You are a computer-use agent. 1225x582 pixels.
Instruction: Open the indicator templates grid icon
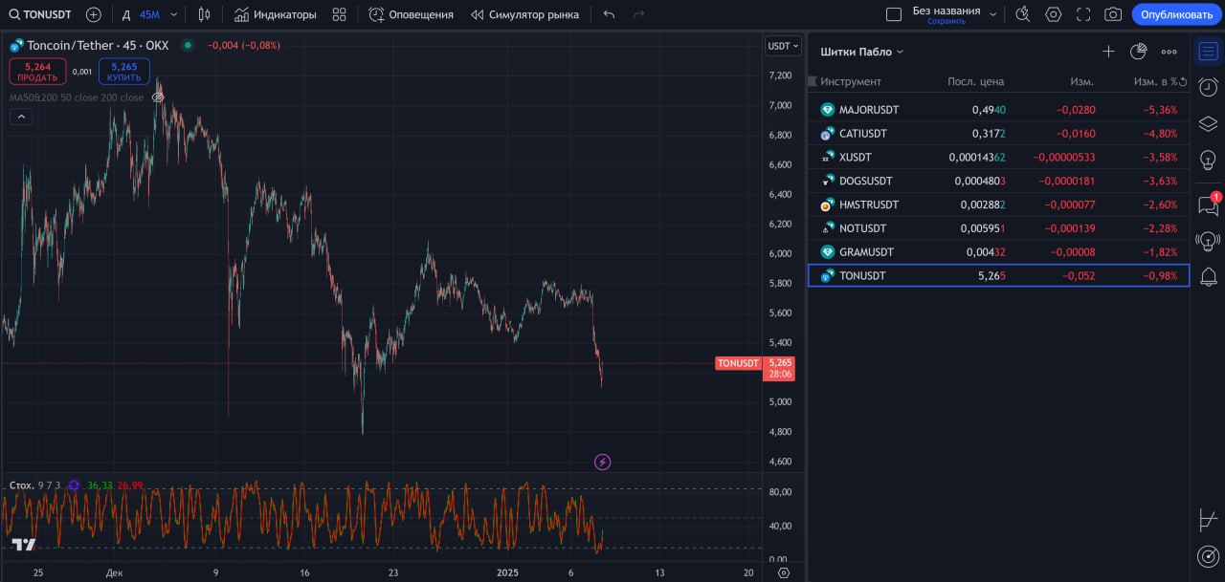339,14
